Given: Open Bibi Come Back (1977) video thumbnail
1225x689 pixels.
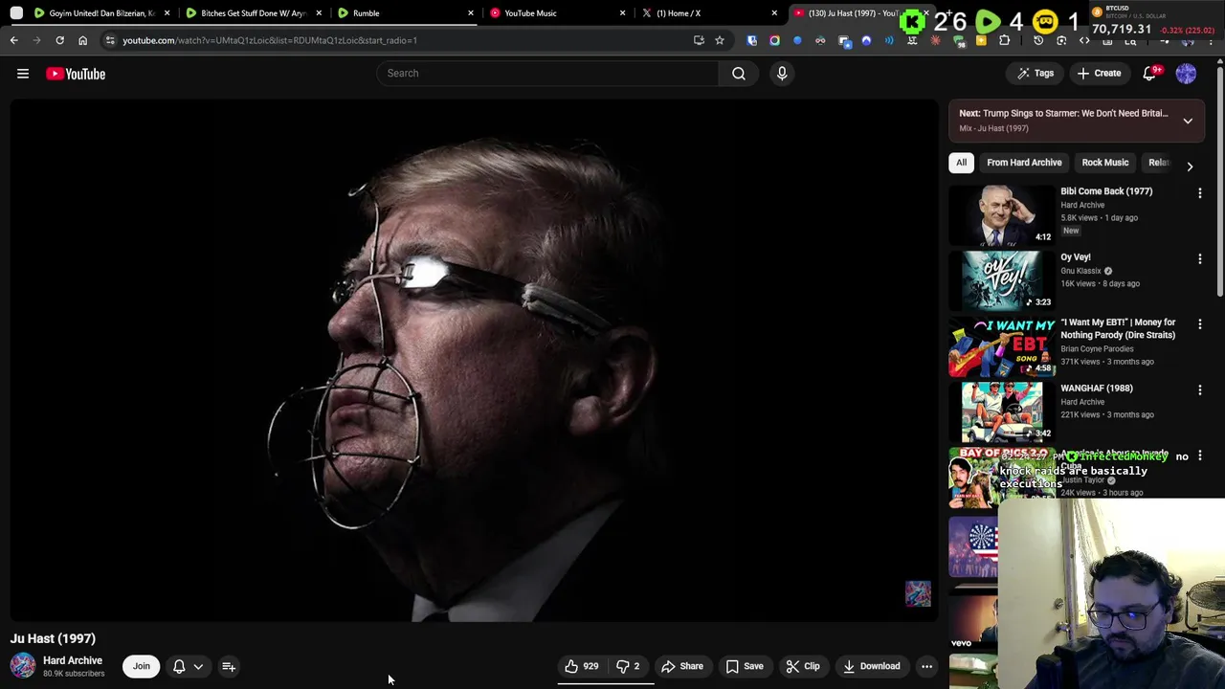Looking at the screenshot, I should (1001, 215).
